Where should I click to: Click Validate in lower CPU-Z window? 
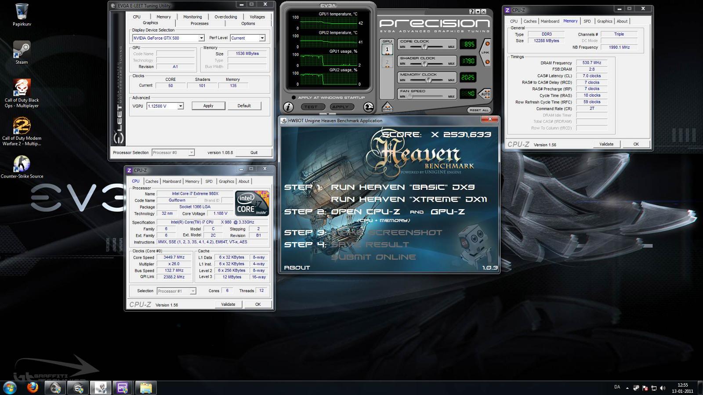228,304
